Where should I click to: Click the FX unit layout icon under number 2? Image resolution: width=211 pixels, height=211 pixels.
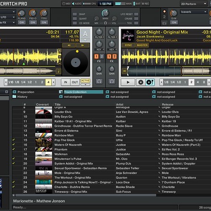point(164,23)
